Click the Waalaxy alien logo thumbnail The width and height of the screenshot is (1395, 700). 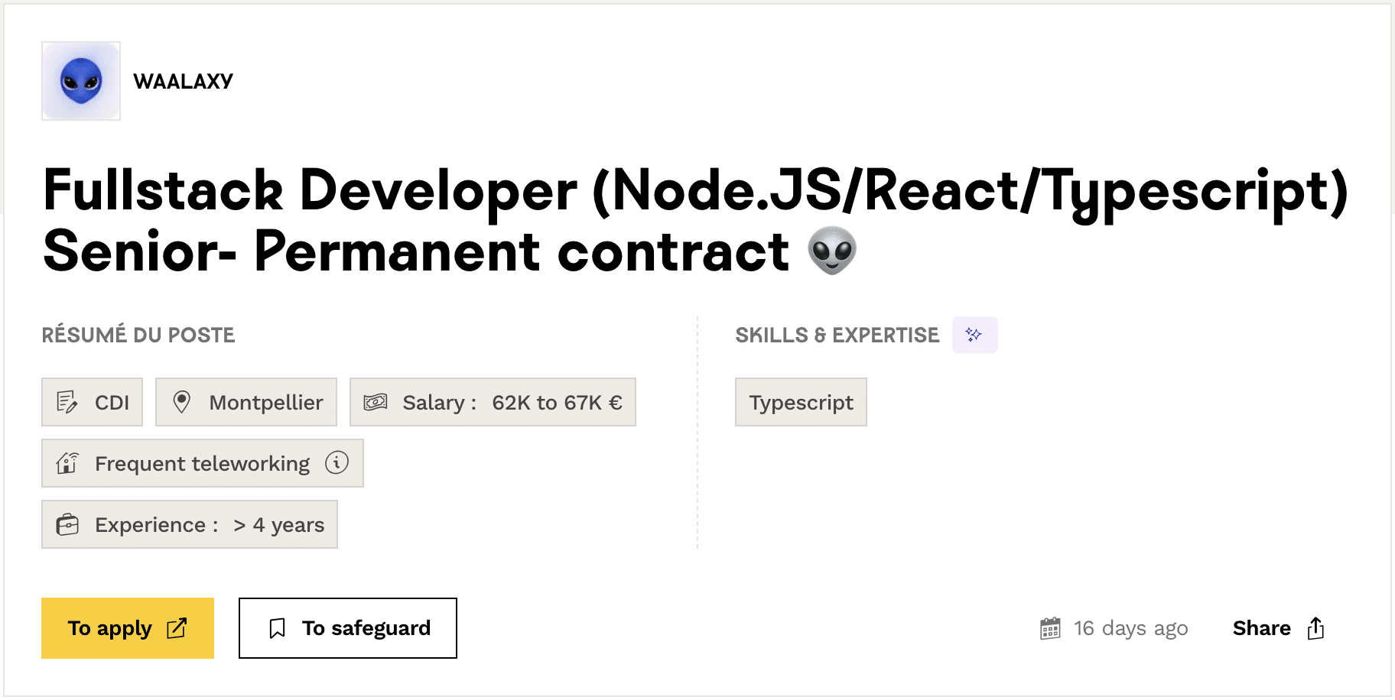81,81
